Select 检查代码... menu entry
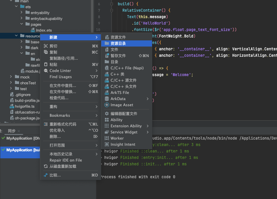 click(x=71, y=98)
